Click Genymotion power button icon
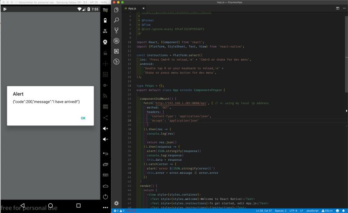The image size is (348, 213). point(105,196)
